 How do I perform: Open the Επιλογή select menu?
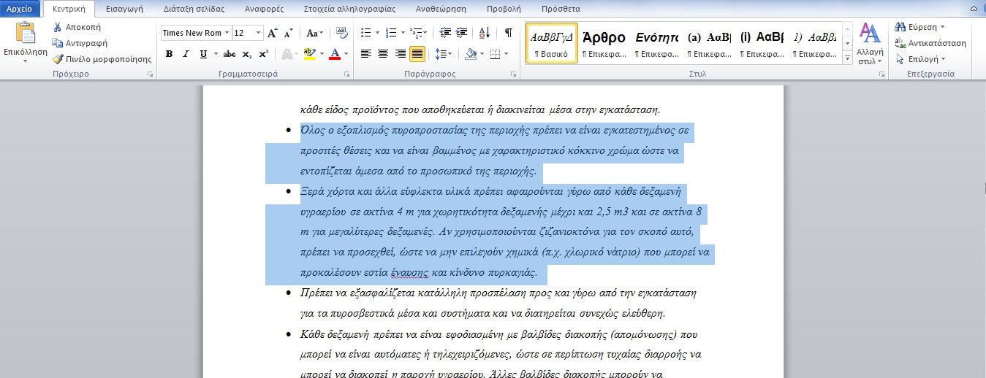click(x=921, y=59)
